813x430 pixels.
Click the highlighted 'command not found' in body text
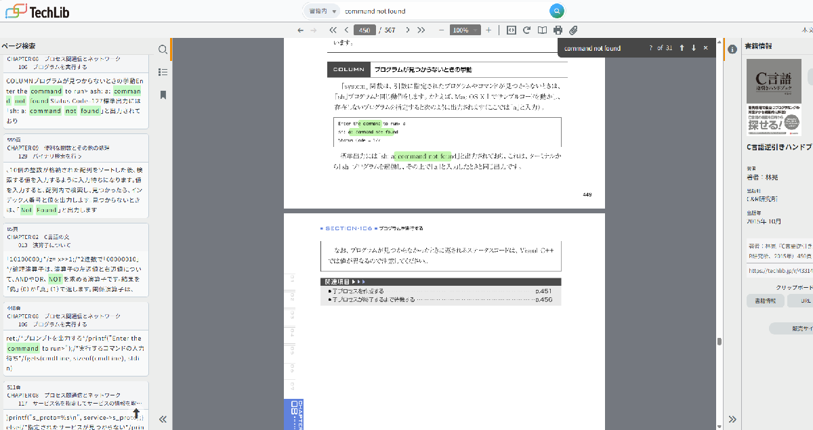[x=422, y=156]
